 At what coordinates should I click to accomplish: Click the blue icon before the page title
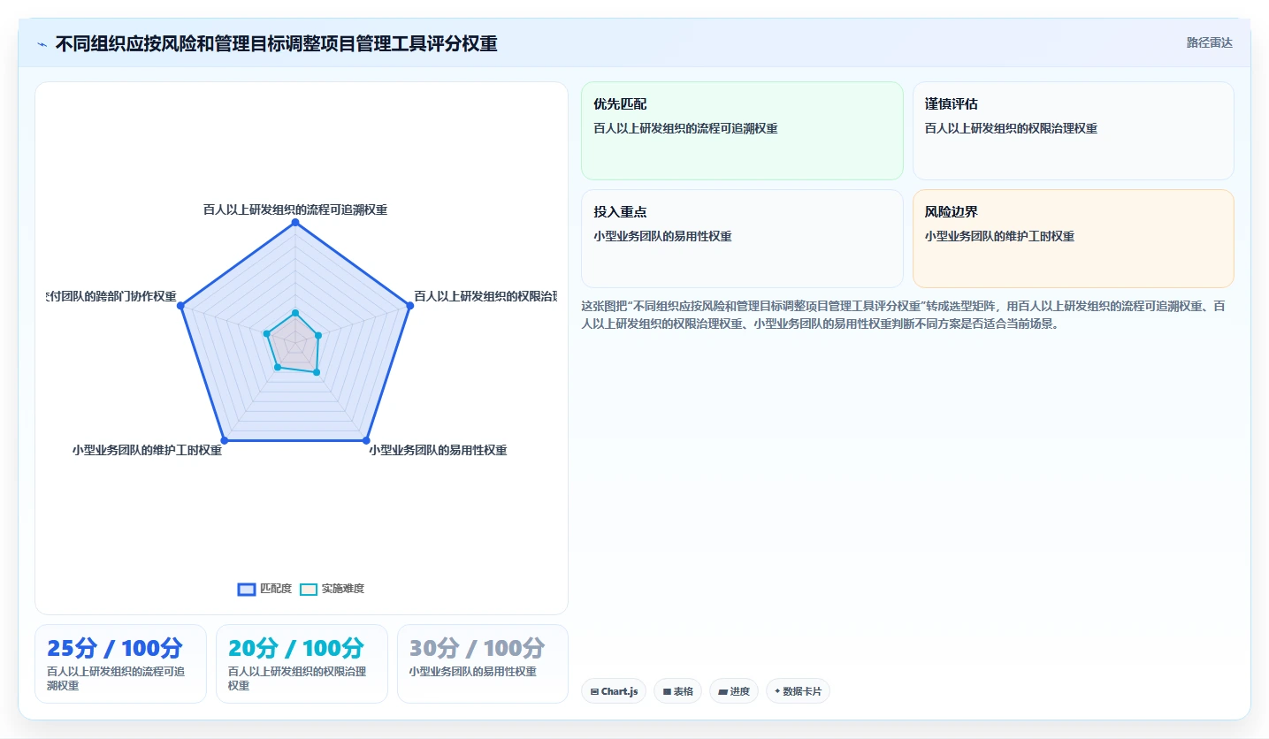click(x=42, y=43)
